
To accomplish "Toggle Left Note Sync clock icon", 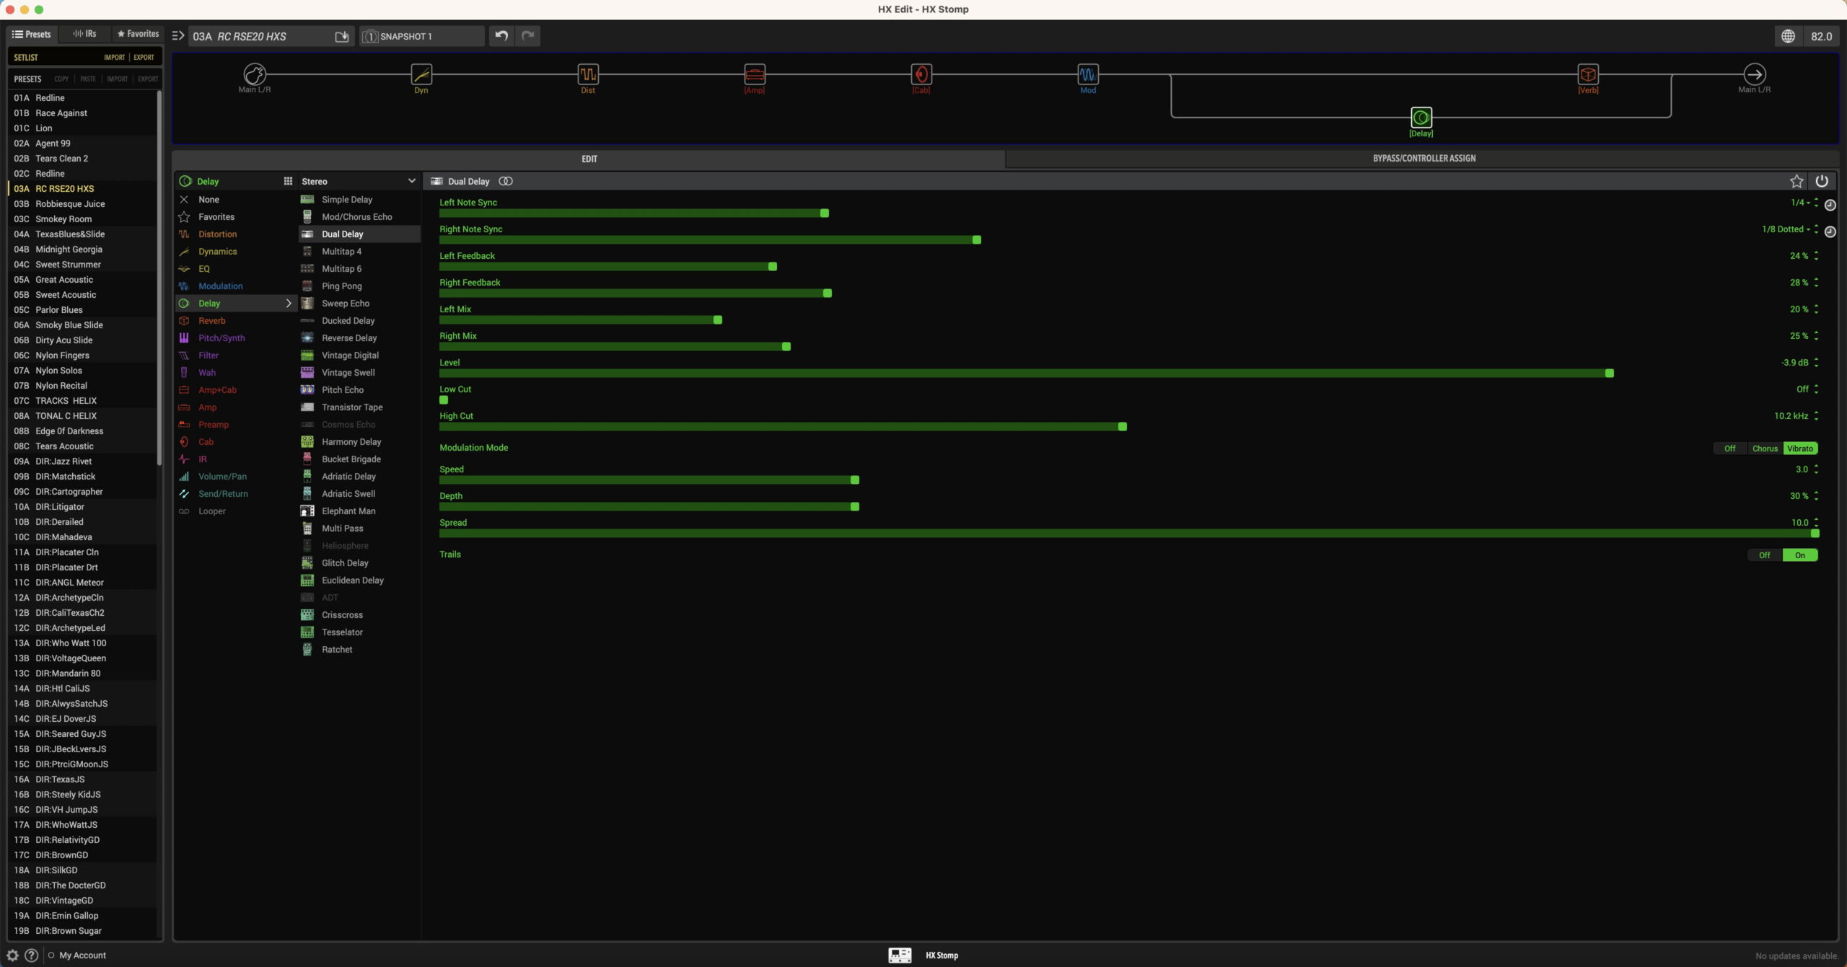I will point(1830,206).
